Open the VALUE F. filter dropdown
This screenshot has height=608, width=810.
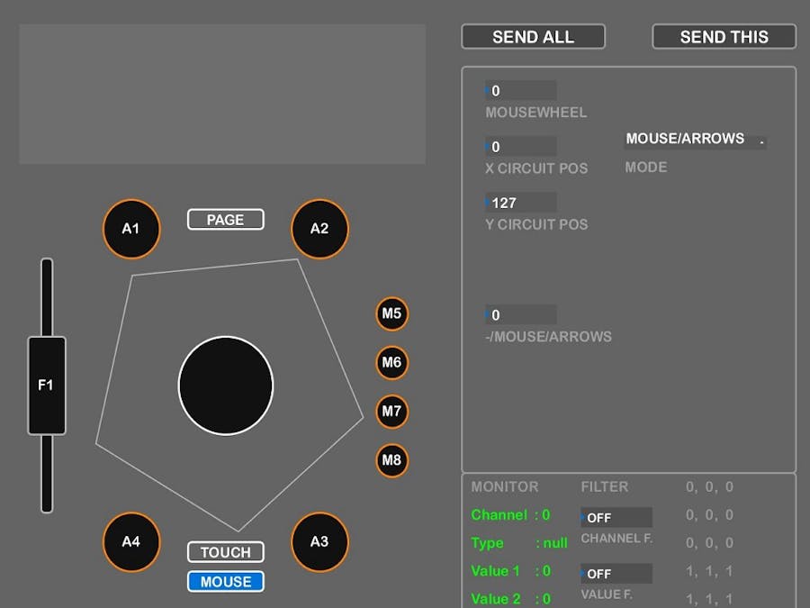(x=616, y=573)
